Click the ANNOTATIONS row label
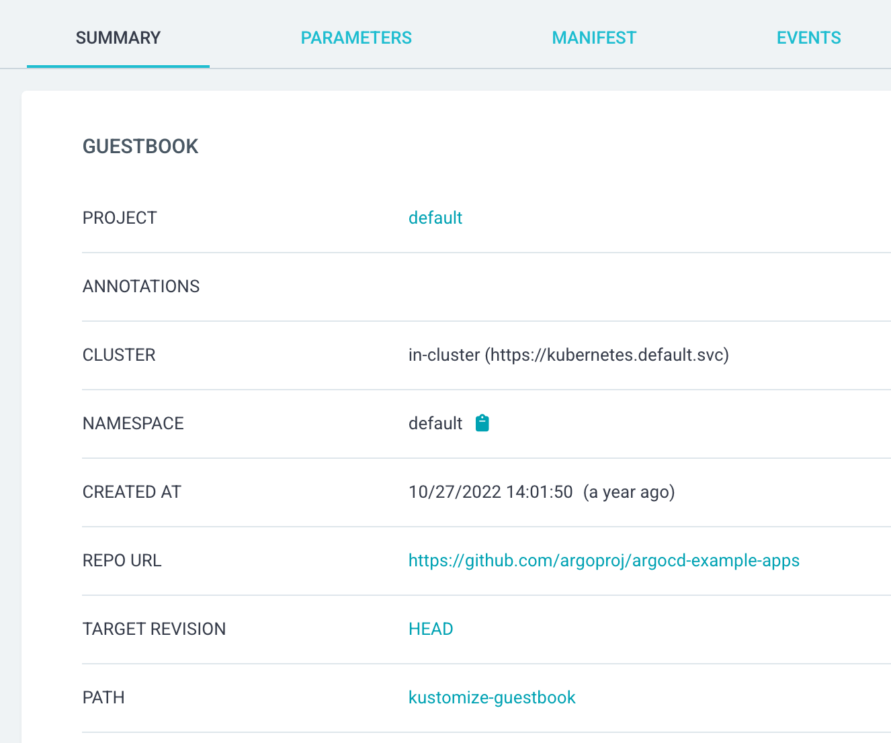Image resolution: width=891 pixels, height=743 pixels. 141,286
